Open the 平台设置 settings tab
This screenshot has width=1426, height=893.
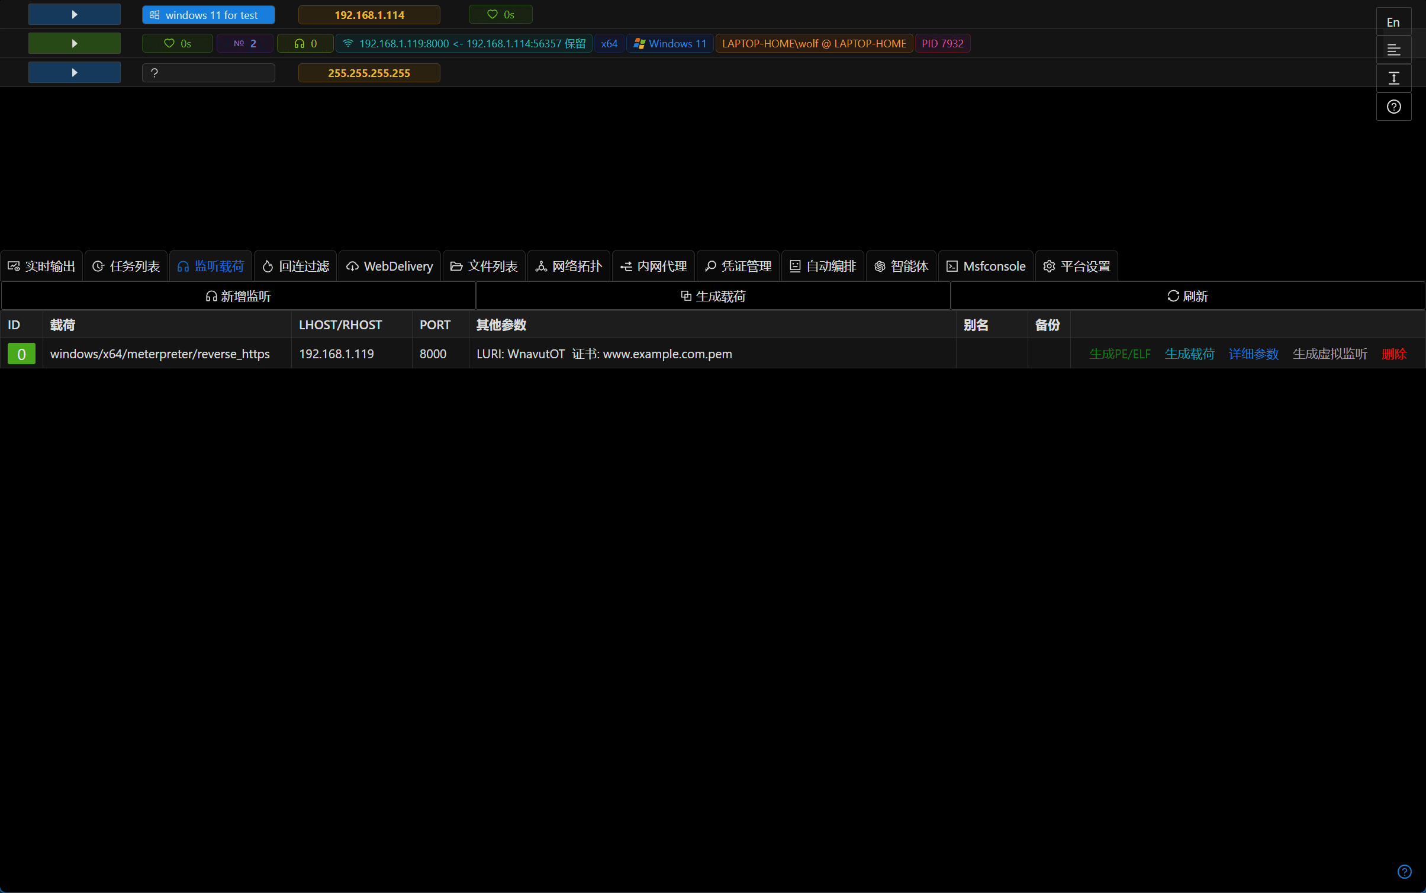(x=1076, y=266)
